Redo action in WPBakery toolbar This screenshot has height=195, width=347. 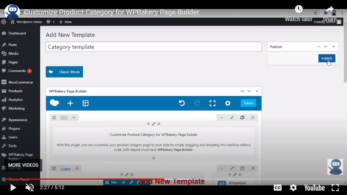197,103
